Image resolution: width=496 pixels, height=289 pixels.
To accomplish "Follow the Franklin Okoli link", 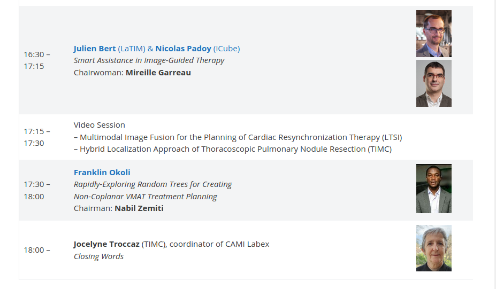I will pyautogui.click(x=102, y=173).
